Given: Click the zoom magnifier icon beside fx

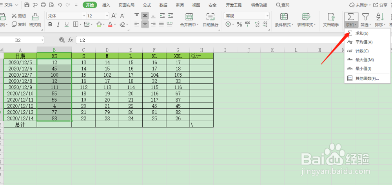Looking at the screenshot, I should click(x=62, y=40).
